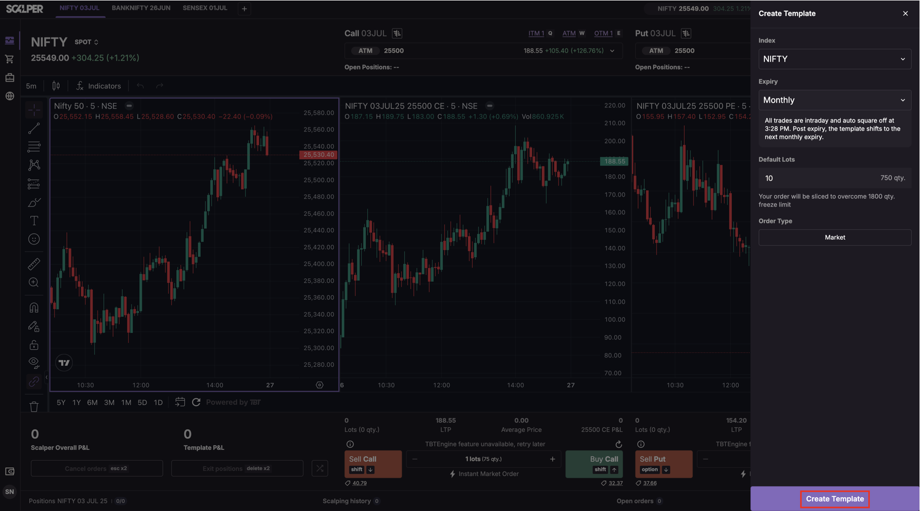This screenshot has height=511, width=920.
Task: Open the Index dropdown showing NIFTY
Action: coord(834,59)
